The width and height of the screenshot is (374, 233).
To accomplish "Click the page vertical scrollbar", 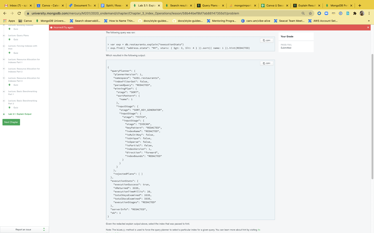I will pyautogui.click(x=372, y=116).
